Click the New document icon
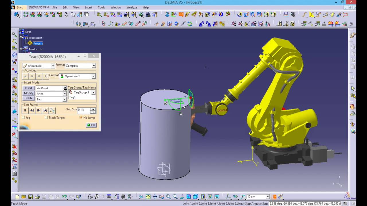This screenshot has height=206, width=367. pyautogui.click(x=17, y=197)
